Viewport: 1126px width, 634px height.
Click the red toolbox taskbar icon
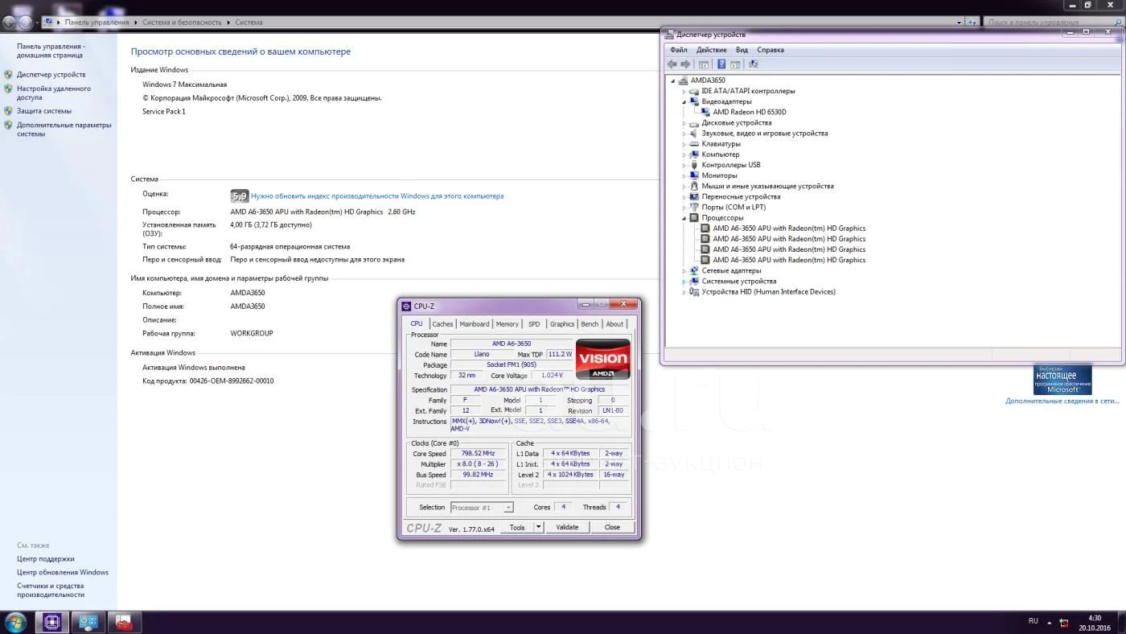(125, 622)
